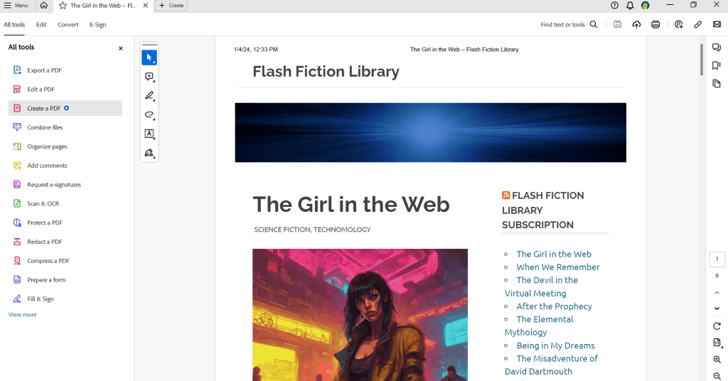The height and width of the screenshot is (381, 728).
Task: Rotate the page clockwise icon
Action: (717, 326)
